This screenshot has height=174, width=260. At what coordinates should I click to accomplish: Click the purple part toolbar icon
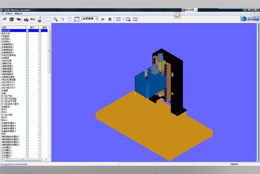coord(18,19)
